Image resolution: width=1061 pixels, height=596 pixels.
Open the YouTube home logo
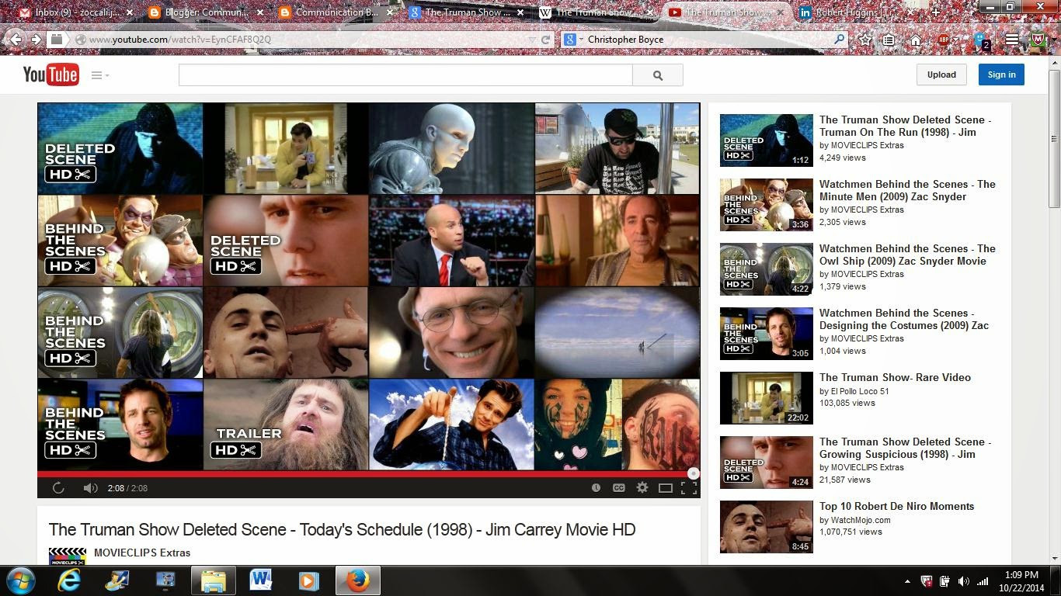pos(50,74)
